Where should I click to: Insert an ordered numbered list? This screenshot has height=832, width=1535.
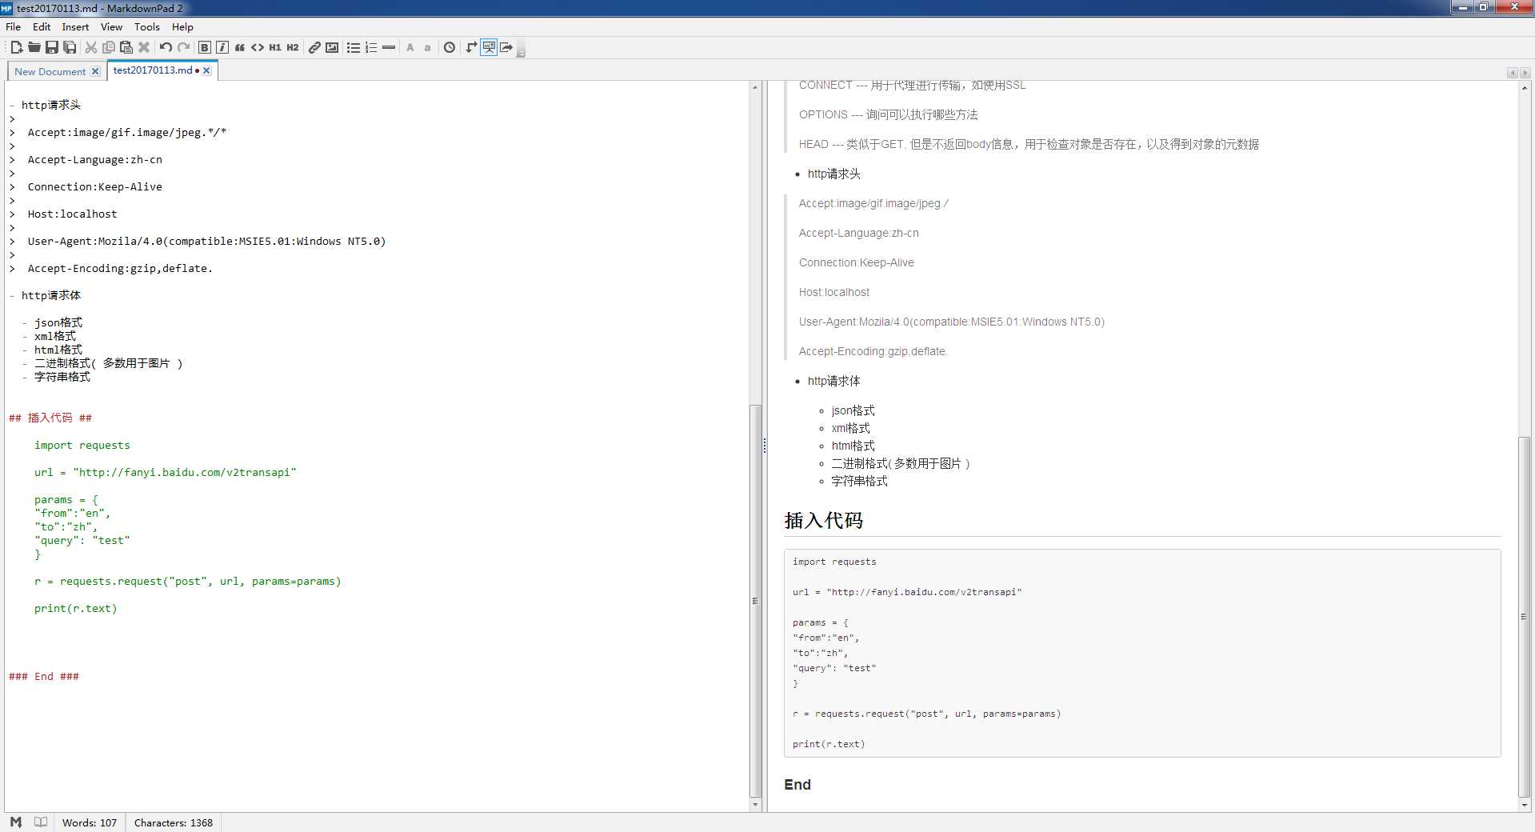point(371,48)
